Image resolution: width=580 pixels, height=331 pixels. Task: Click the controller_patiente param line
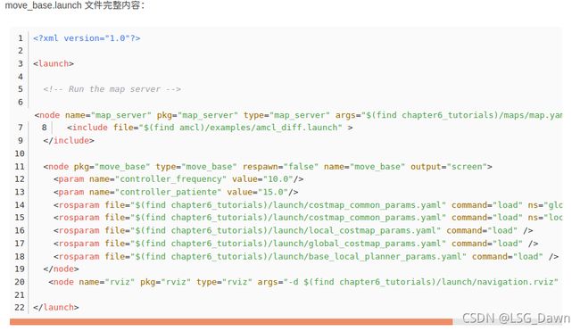coord(176,192)
